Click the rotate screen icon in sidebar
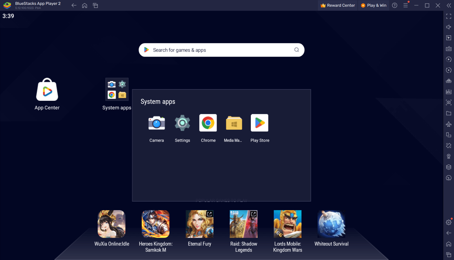 [449, 135]
